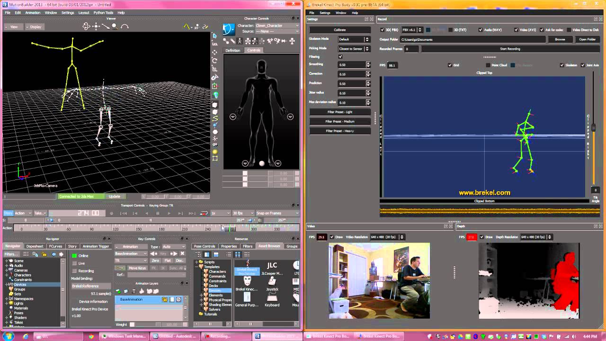Toggle the Video (AVI) checkbox
606x341 pixels.
coord(516,30)
